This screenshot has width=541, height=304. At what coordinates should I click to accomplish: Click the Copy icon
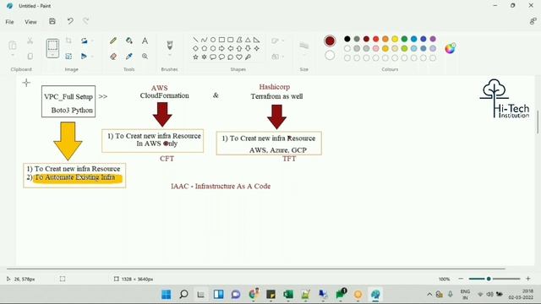30,57
